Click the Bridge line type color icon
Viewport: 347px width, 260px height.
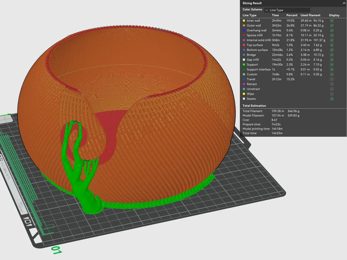(244, 55)
